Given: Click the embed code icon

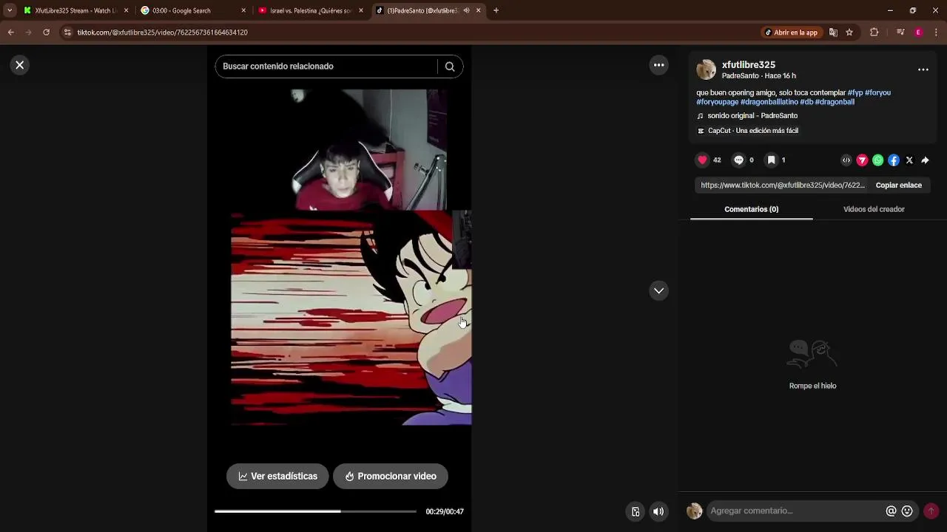Looking at the screenshot, I should click(846, 160).
